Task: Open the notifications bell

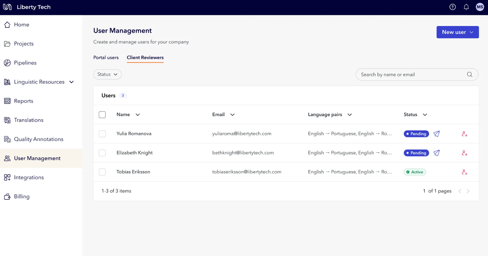Action: (x=466, y=7)
